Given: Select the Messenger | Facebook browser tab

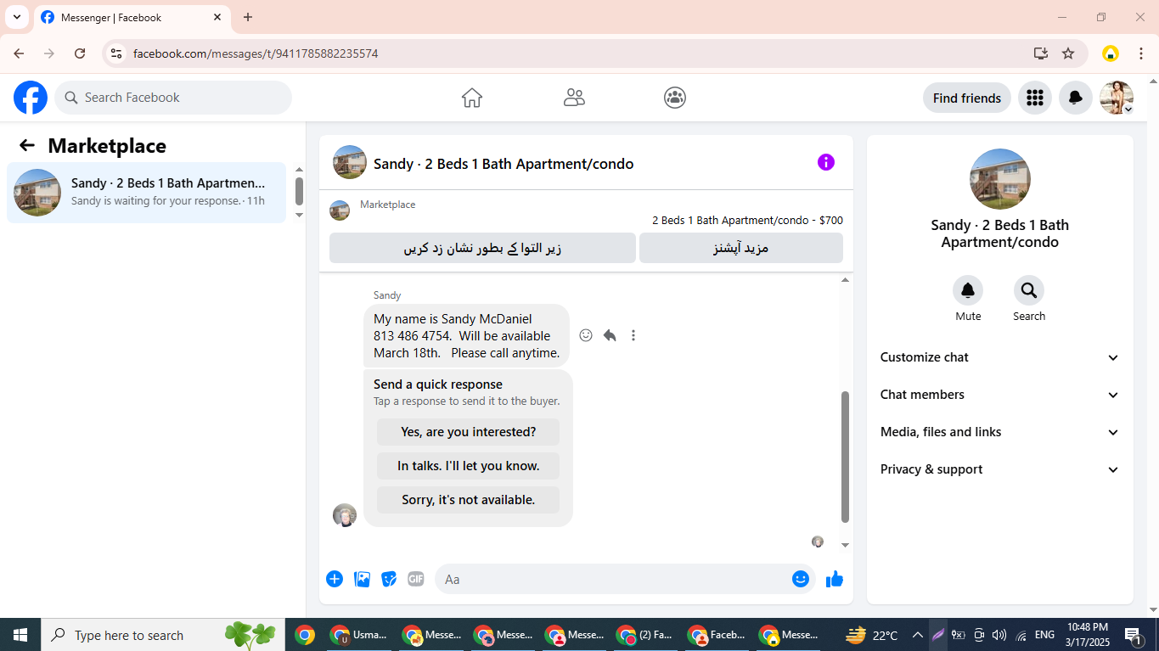Looking at the screenshot, I should 132,17.
